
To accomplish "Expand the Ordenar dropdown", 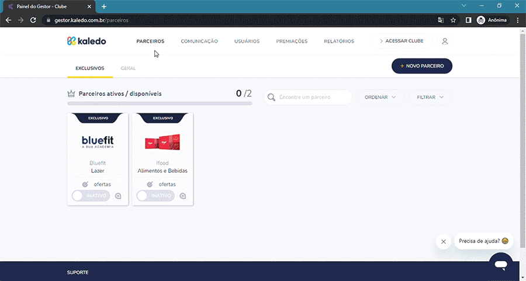I will tap(380, 97).
